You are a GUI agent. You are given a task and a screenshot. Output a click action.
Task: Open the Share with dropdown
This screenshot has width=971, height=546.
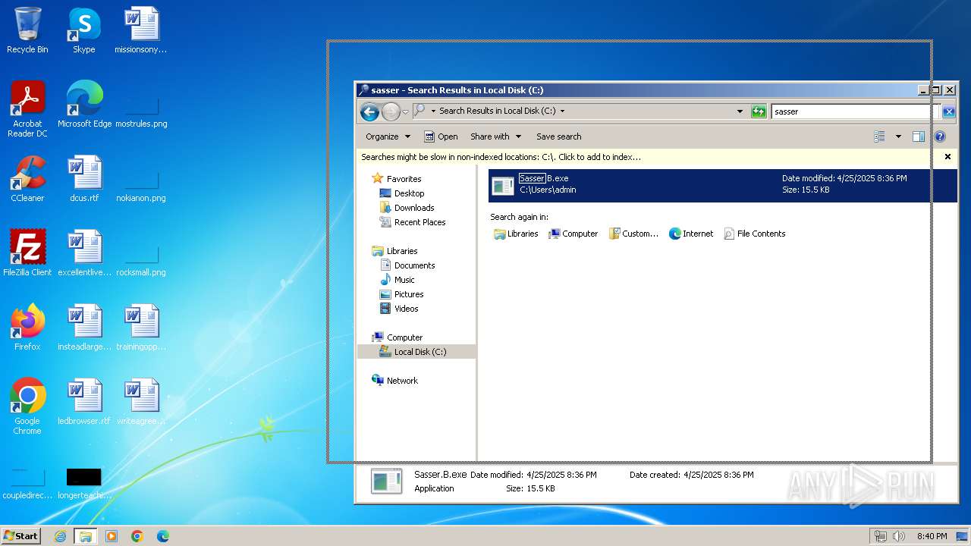pyautogui.click(x=495, y=136)
